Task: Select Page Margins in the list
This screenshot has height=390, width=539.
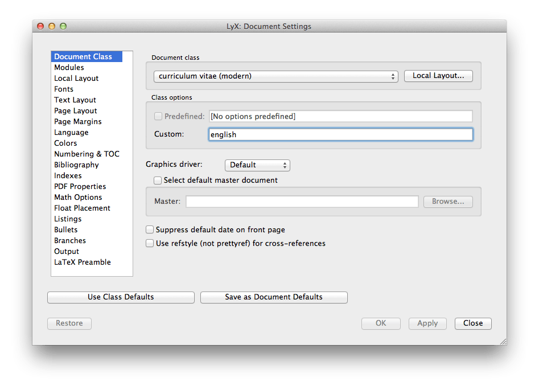Action: click(x=78, y=122)
